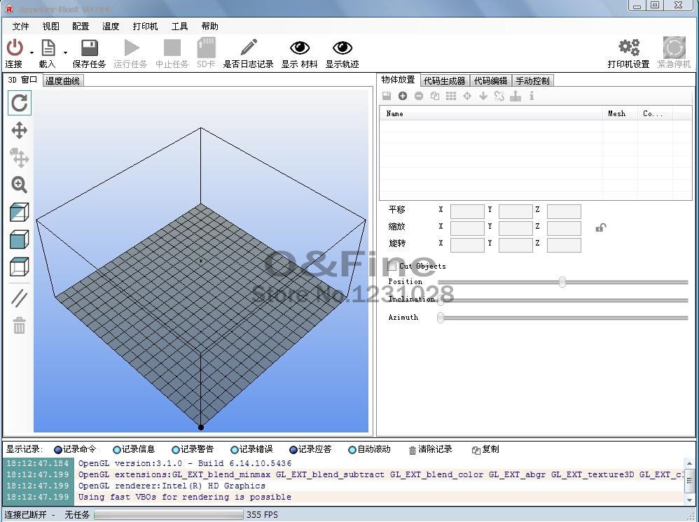Enable the Cut Objects checkbox
The image size is (699, 522).
pos(393,267)
